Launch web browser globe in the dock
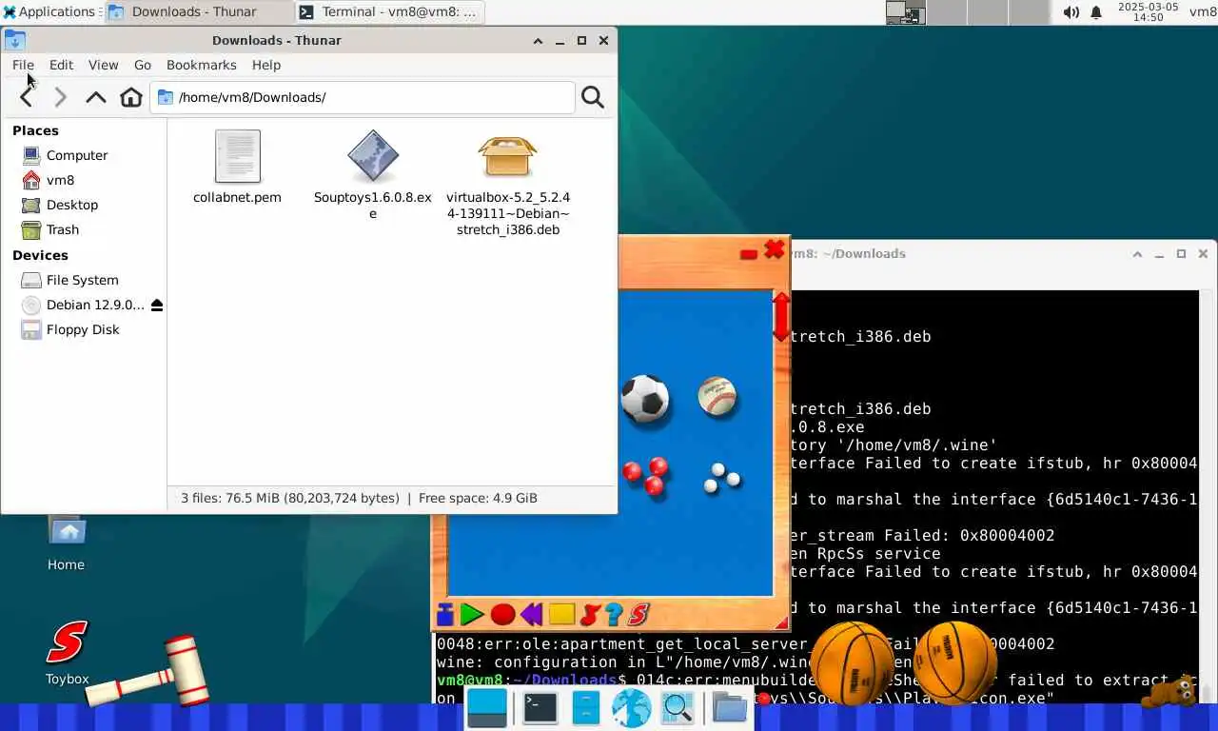1218x731 pixels. click(631, 708)
